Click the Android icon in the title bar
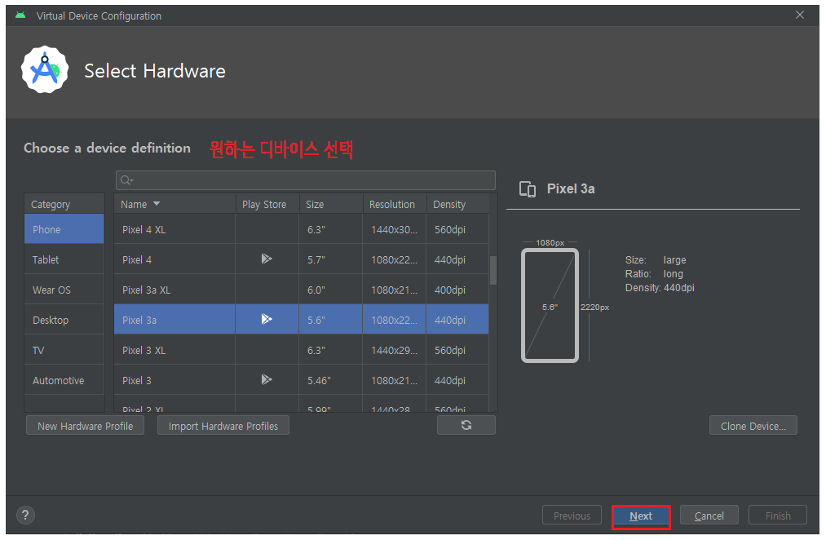The width and height of the screenshot is (826, 540). (x=20, y=15)
